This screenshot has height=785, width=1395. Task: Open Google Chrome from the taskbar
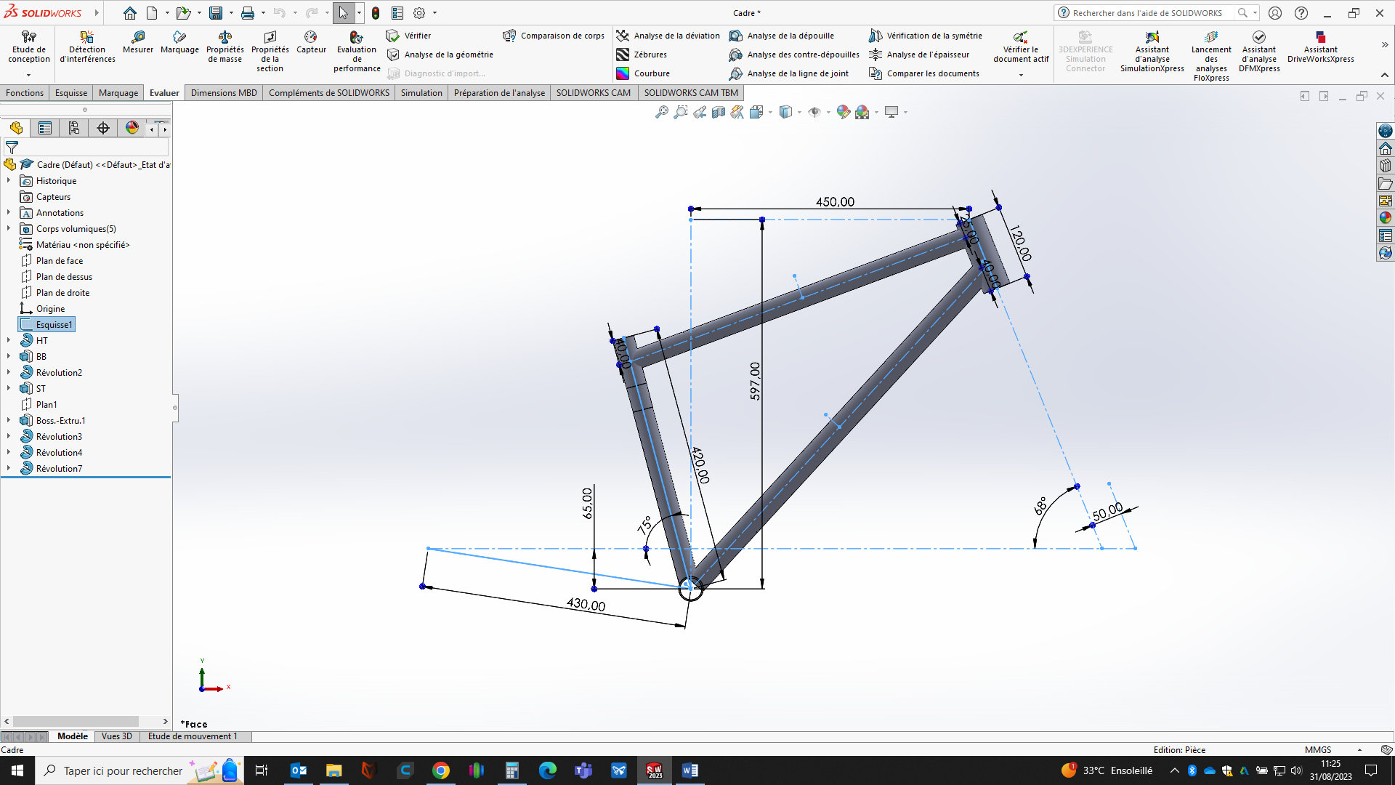(441, 770)
